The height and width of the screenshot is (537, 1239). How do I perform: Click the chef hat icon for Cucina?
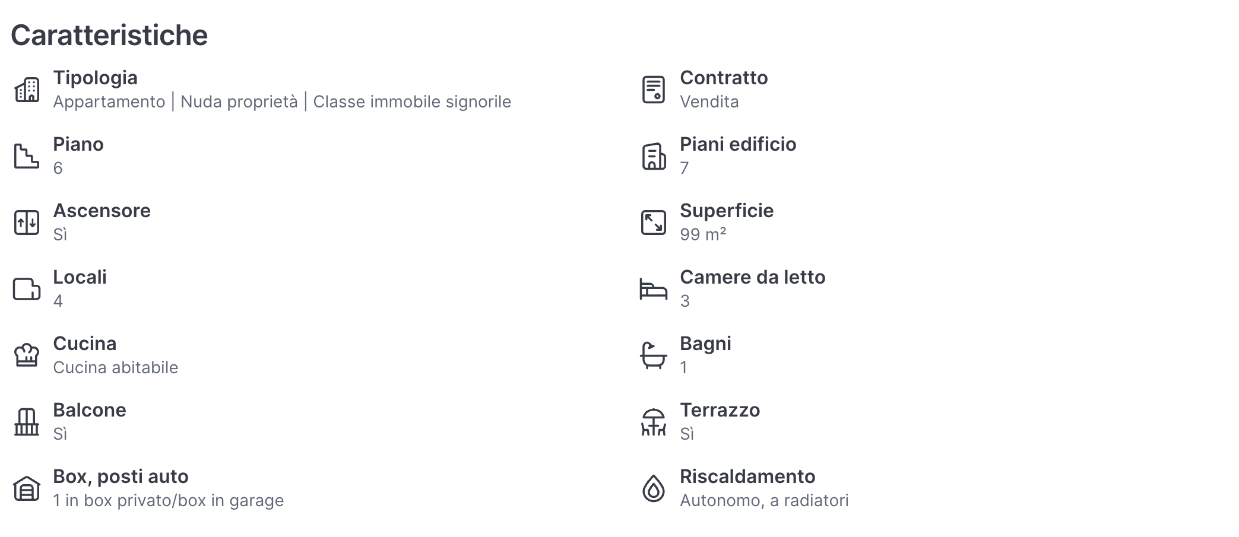(x=27, y=355)
